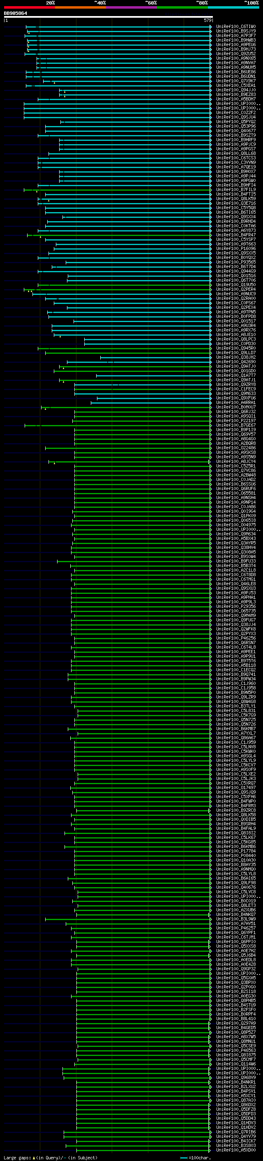Select hit label UniRef100_A7QE19
Viewport: 263px width, 1161px height.
coord(236,167)
